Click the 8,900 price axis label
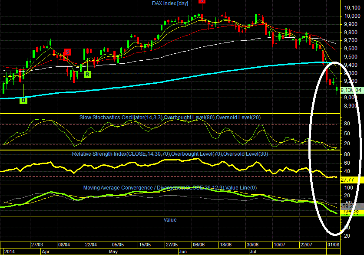Screen dimensions: 364x255 tap(351, 106)
